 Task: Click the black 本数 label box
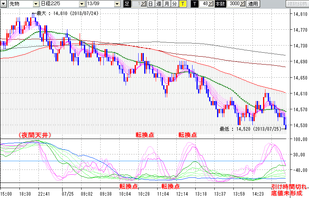pos(219,4)
